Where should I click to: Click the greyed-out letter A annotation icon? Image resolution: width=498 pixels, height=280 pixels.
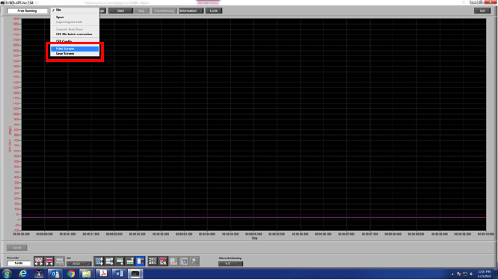coord(184,261)
